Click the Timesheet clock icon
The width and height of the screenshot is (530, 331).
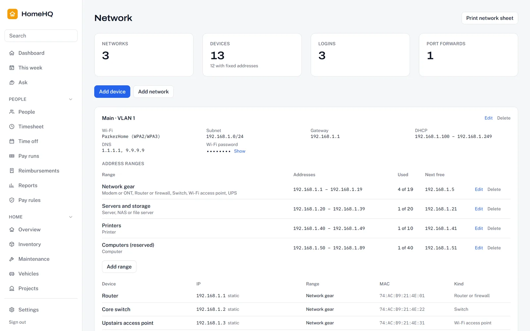pos(12,126)
